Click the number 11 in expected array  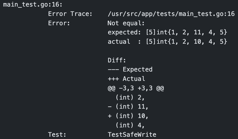(x=197, y=32)
